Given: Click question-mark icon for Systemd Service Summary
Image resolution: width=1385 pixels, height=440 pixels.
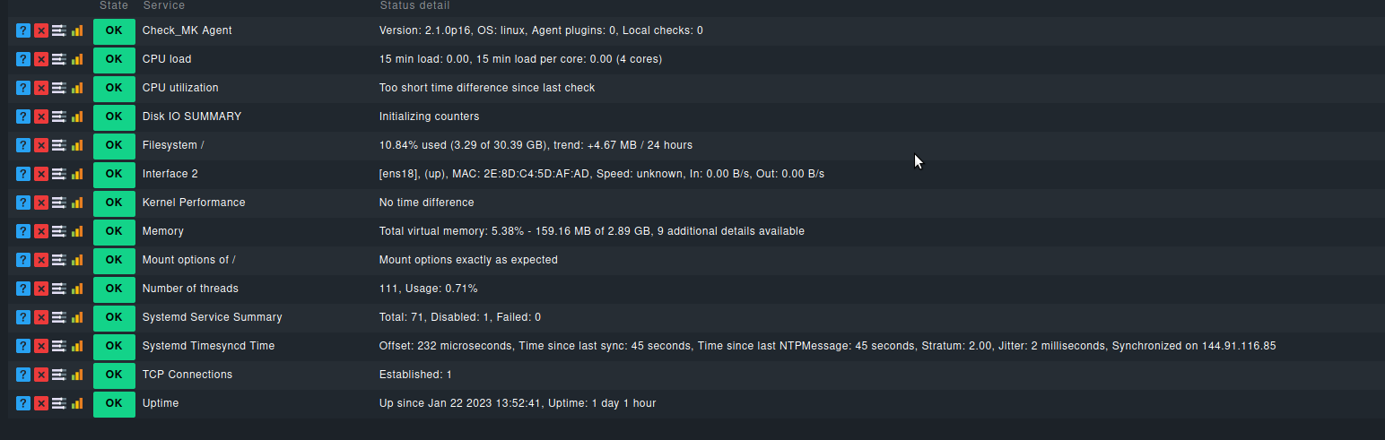Looking at the screenshot, I should tap(23, 317).
